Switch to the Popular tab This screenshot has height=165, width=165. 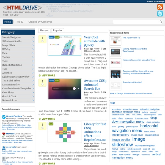coord(57,31)
